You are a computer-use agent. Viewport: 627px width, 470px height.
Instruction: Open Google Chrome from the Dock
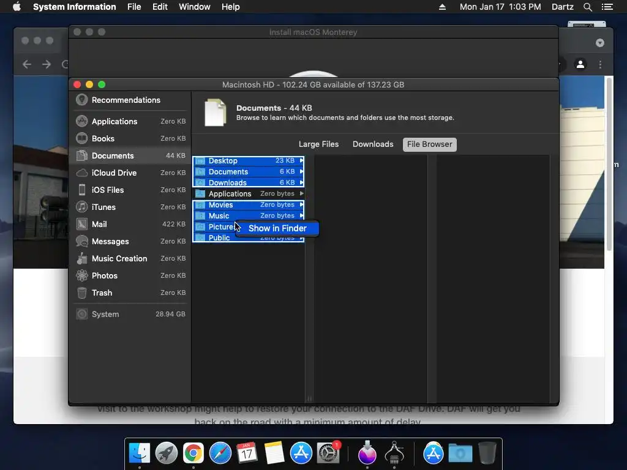point(193,453)
